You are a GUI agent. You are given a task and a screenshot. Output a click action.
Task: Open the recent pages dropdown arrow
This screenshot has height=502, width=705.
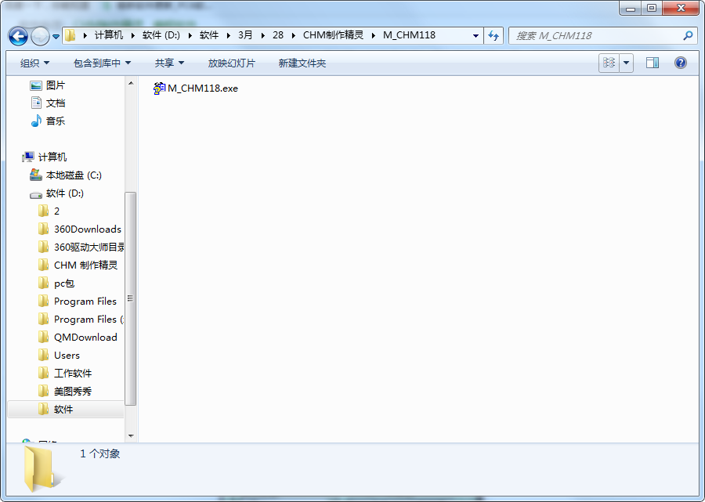[x=56, y=36]
